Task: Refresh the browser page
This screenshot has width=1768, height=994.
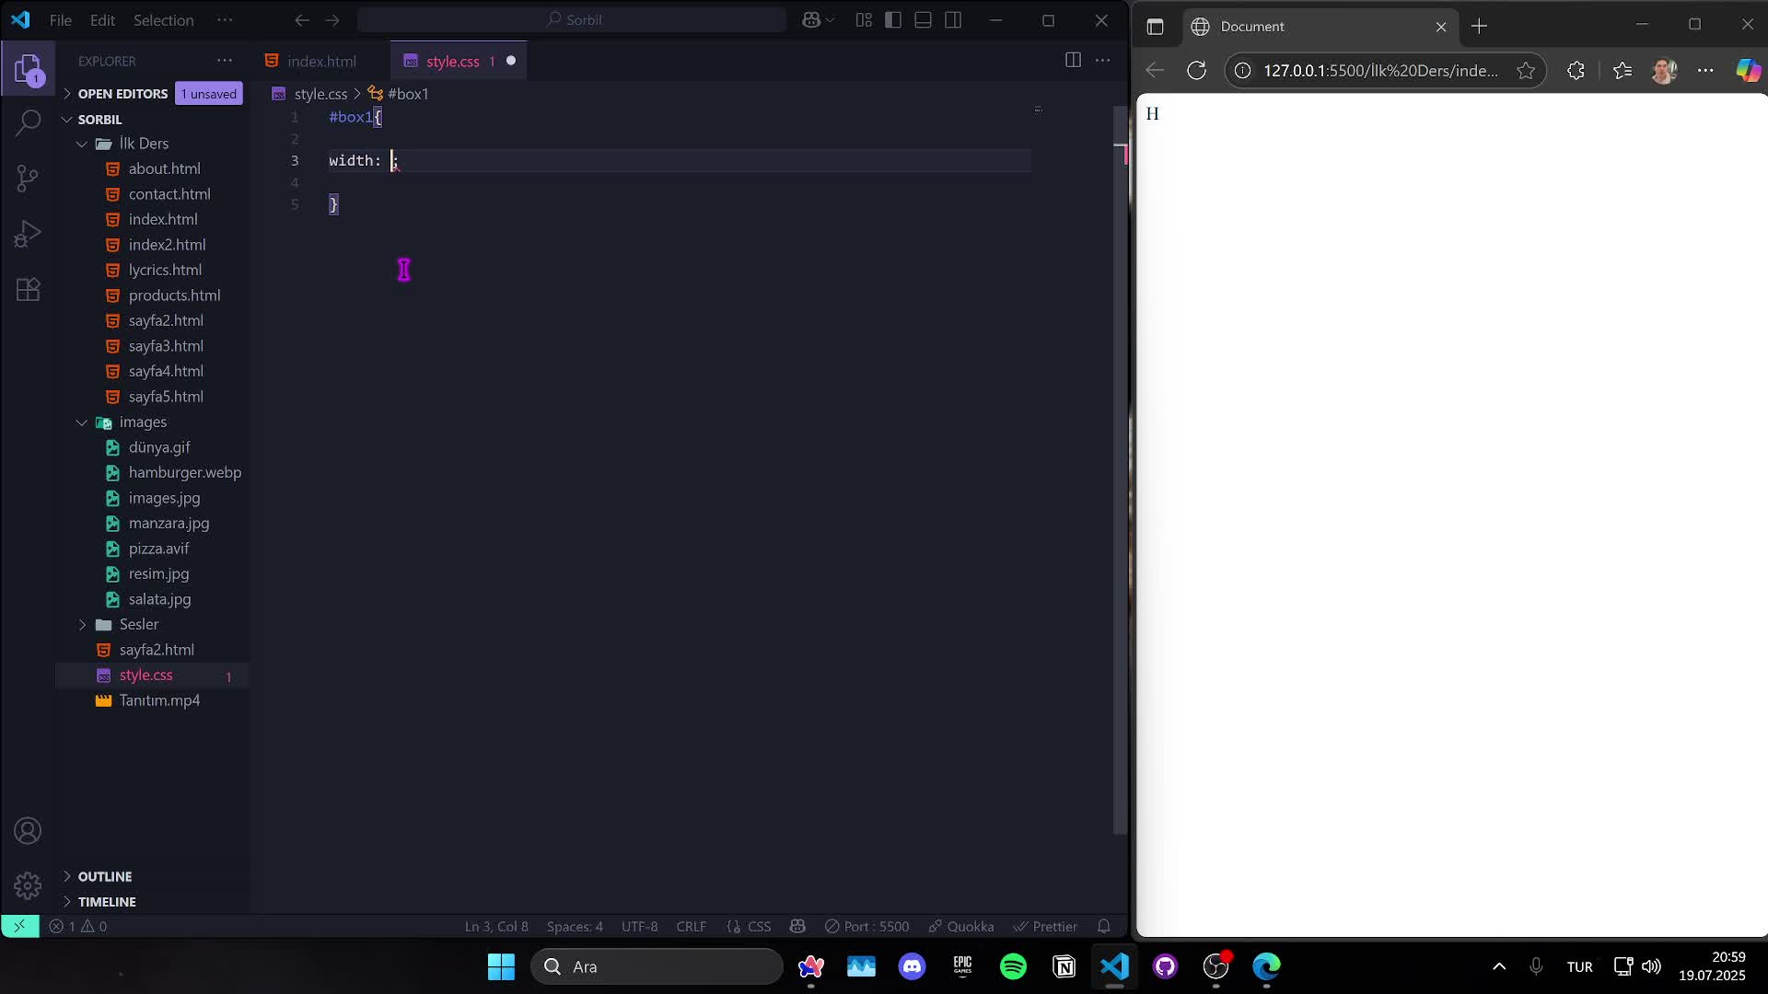Action: coord(1196,70)
